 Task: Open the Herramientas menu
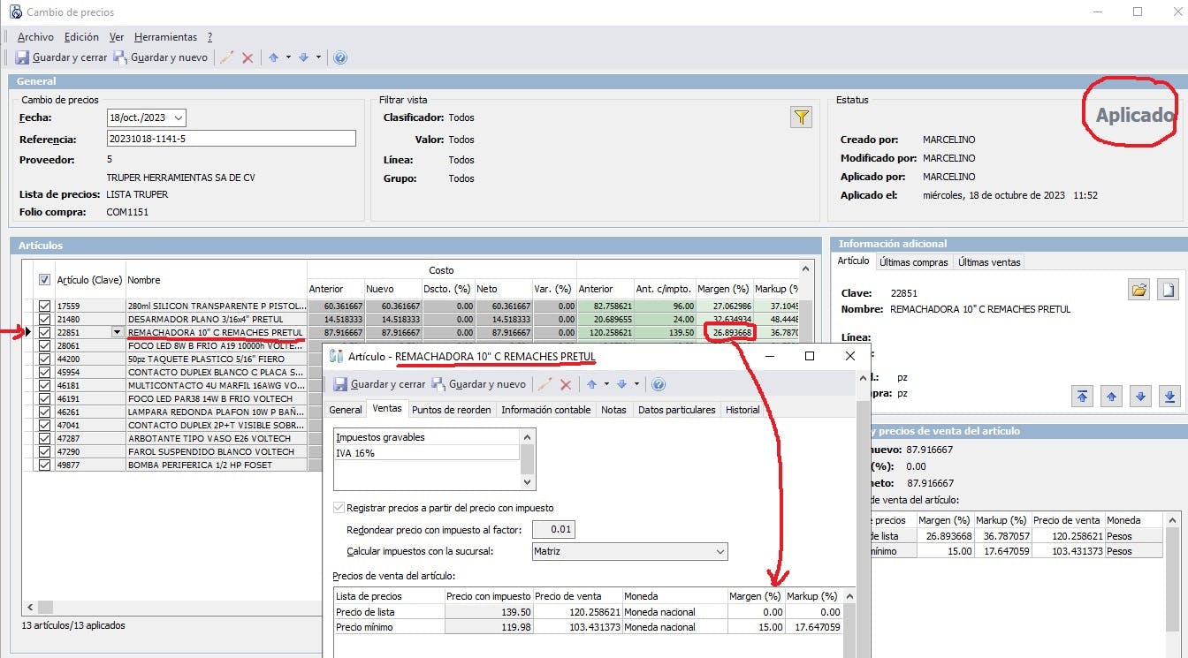click(165, 37)
